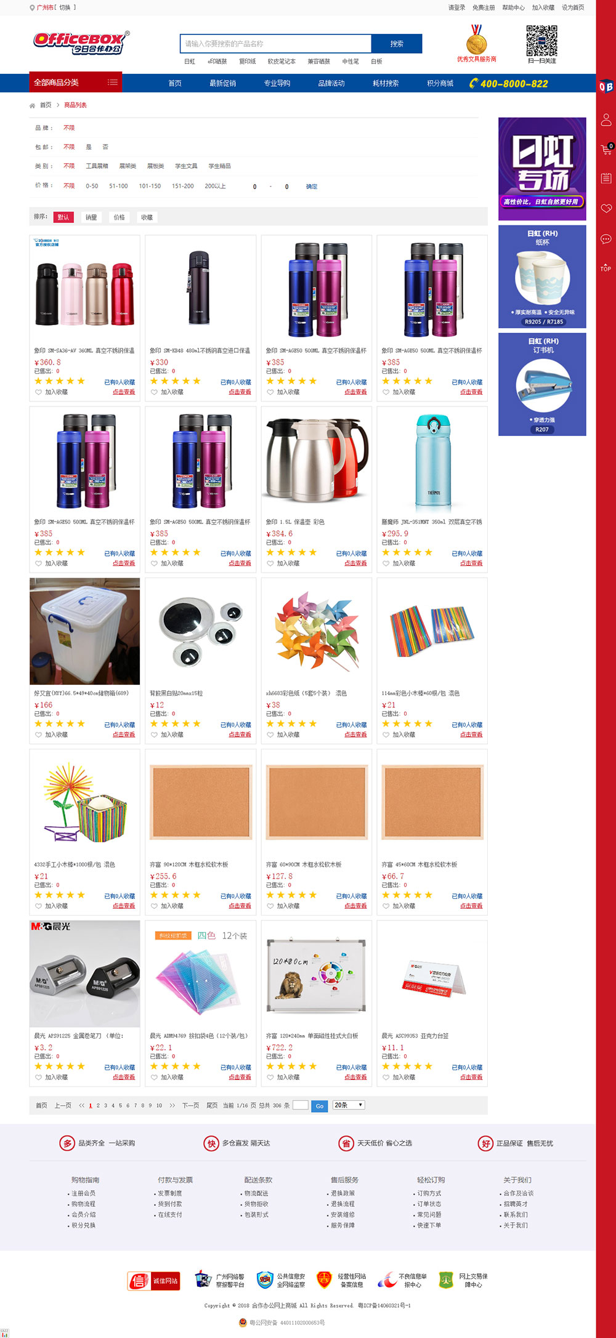Open the 最新促销 navigation tab
Viewport: 616px width, 1338px height.
click(x=222, y=83)
